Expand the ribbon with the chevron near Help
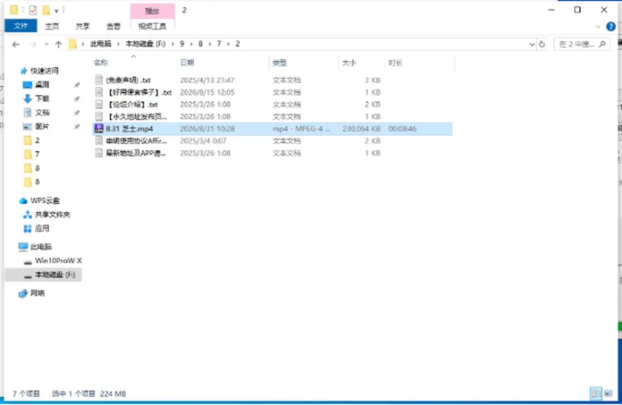 pyautogui.click(x=598, y=27)
